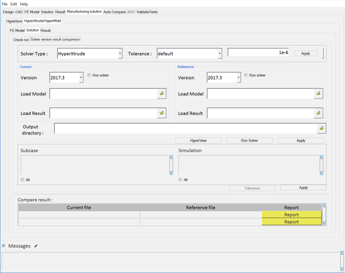This screenshot has height=273, width=345.
Task: Click the pencil icon next to Messages
Action: pos(36,246)
